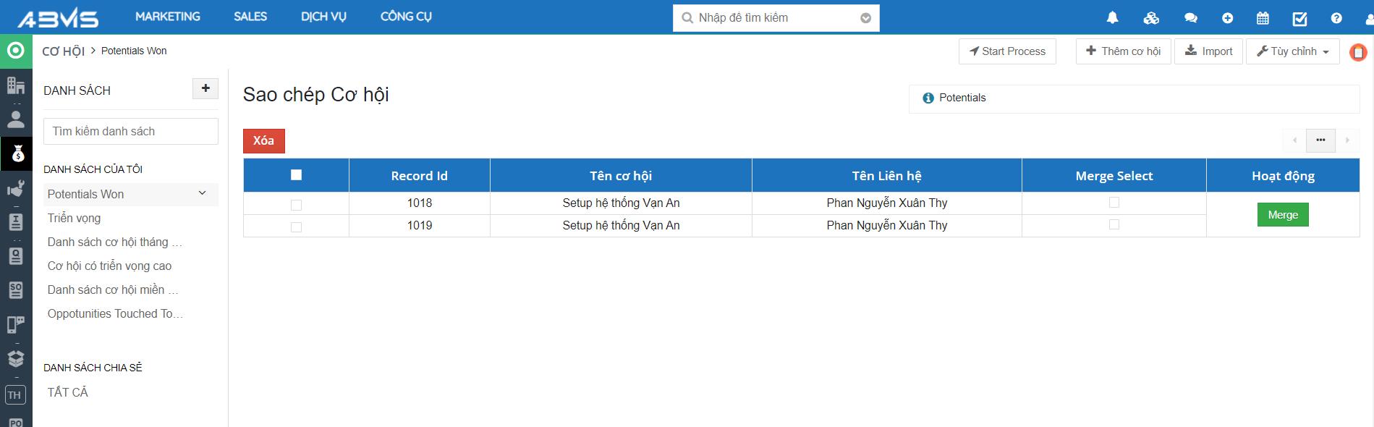
Task: Click the help question mark icon
Action: tap(1336, 18)
